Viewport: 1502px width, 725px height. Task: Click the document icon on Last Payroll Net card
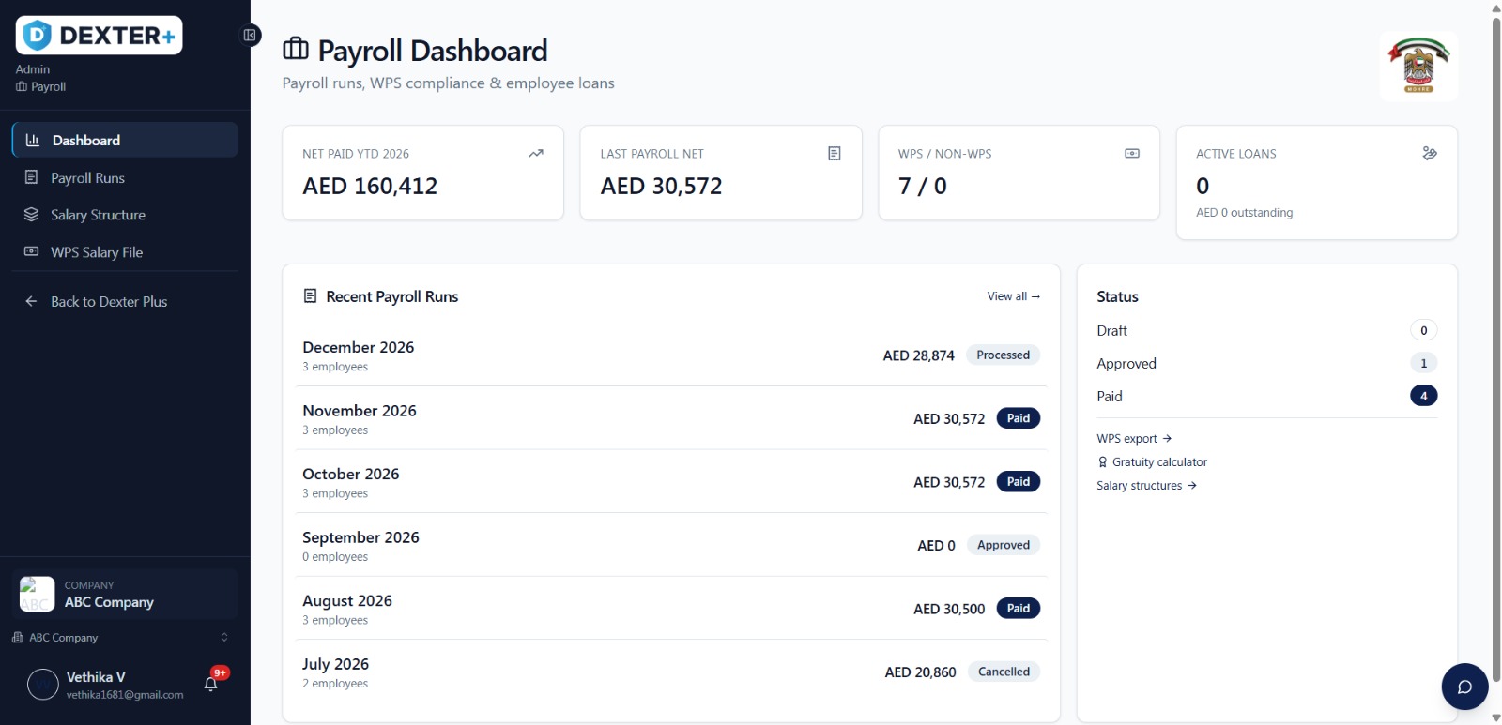click(835, 154)
